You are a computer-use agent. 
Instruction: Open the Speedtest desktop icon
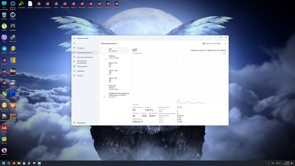tap(13, 27)
